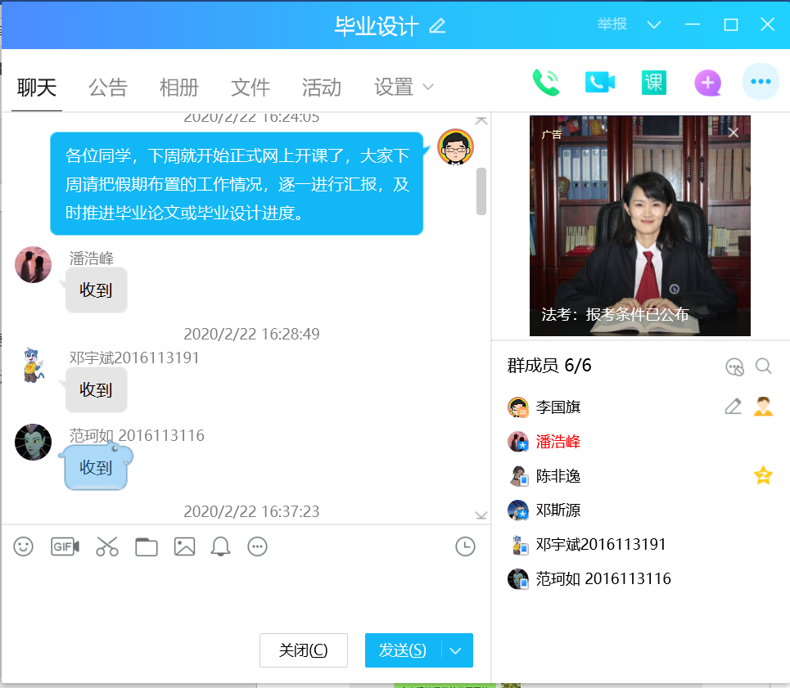Close the advertisement banner
This screenshot has width=790, height=688.
tap(733, 133)
